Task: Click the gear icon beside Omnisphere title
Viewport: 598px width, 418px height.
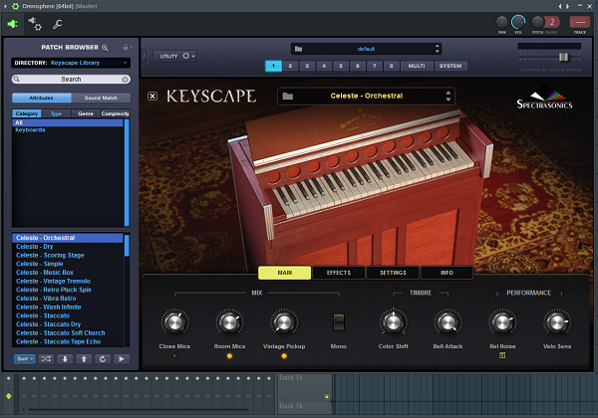Action: click(15, 6)
